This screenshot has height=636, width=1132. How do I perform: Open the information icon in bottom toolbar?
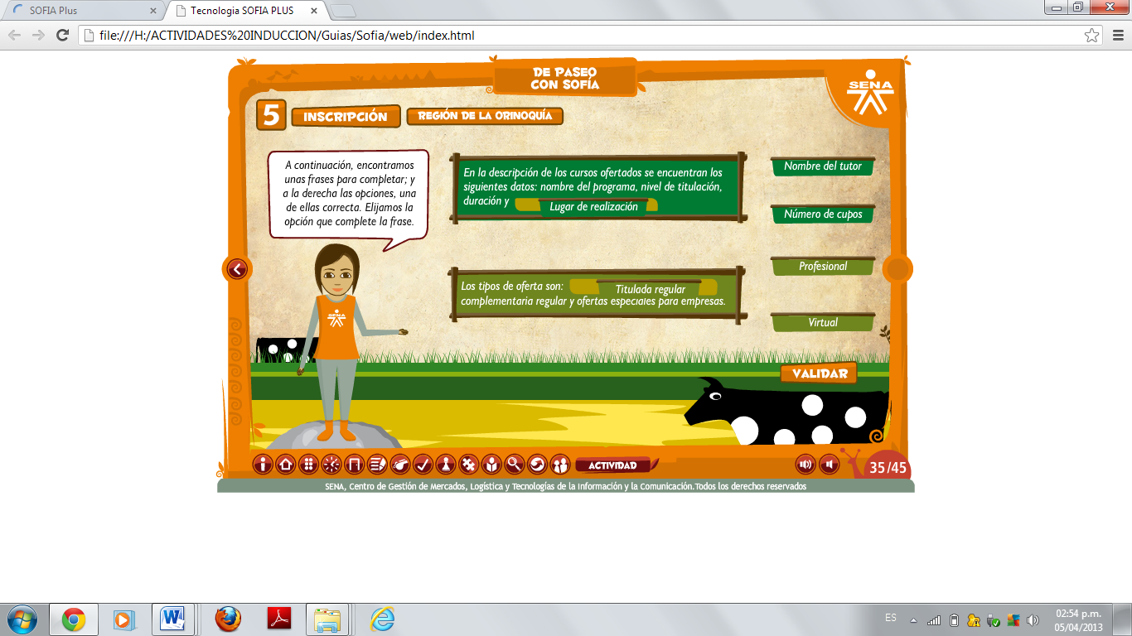263,465
